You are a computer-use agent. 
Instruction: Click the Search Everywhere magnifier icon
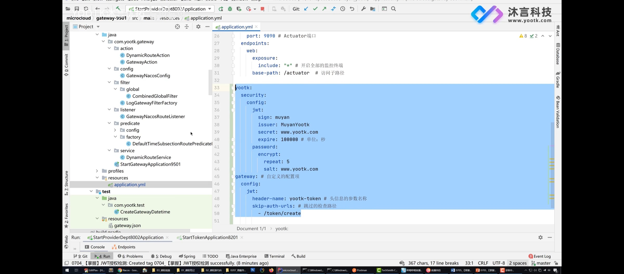393,9
